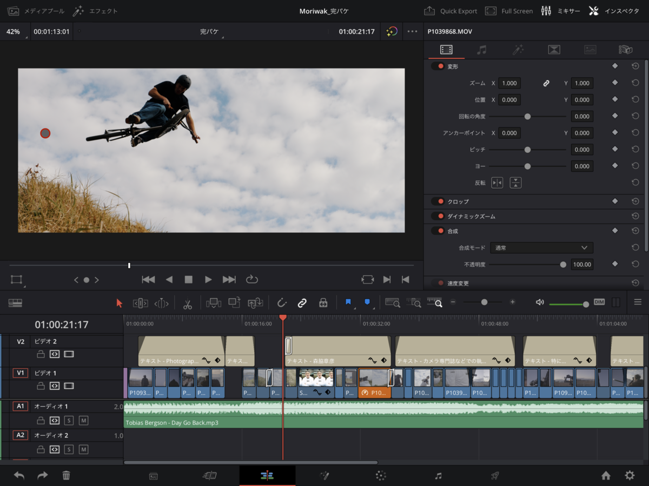The width and height of the screenshot is (649, 486).
Task: Click the linked selection chain icon
Action: coord(302,303)
